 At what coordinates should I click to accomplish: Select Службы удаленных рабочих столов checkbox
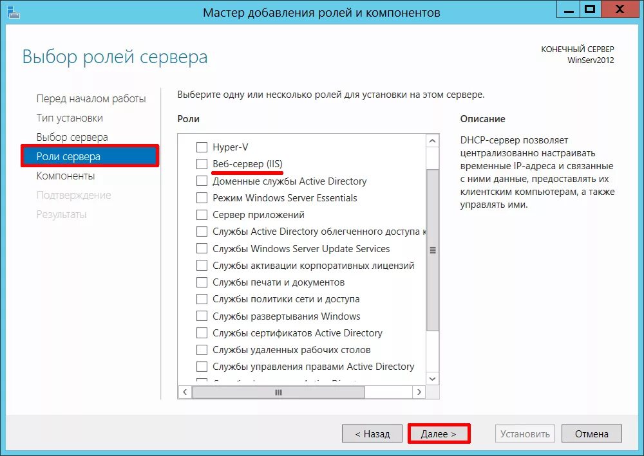tap(202, 350)
